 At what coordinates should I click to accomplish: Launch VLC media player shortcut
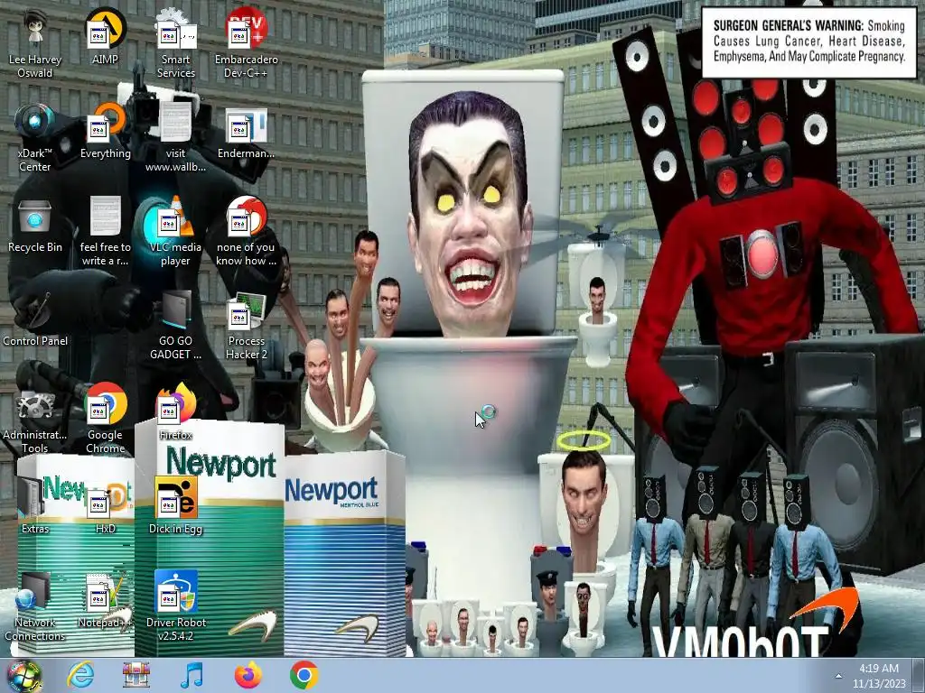(x=176, y=232)
